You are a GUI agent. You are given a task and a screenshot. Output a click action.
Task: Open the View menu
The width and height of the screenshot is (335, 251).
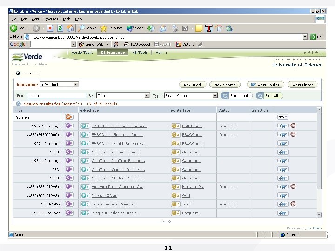(x=35, y=19)
